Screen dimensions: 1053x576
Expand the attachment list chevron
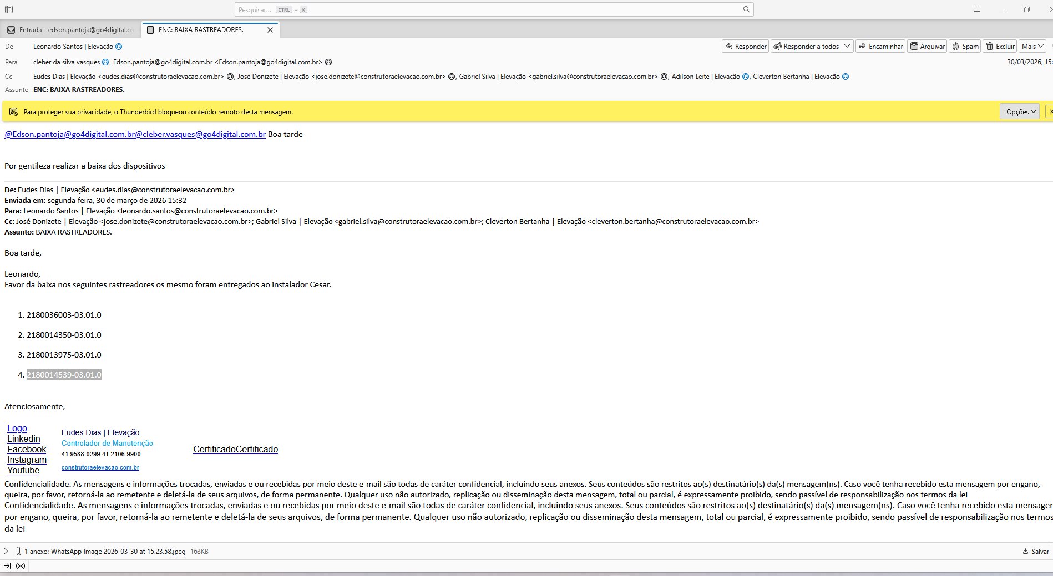[6, 552]
